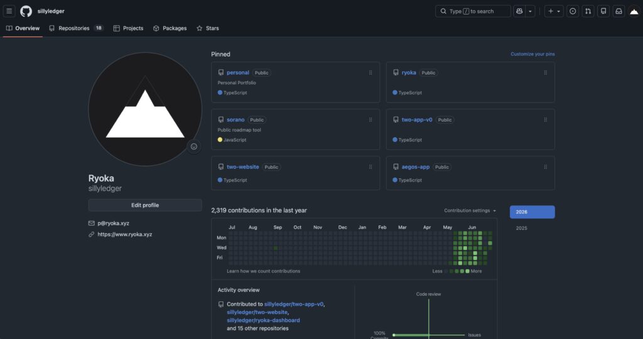Click the sillyledger username in header
Screen dimensions: 643x339
(51, 11)
